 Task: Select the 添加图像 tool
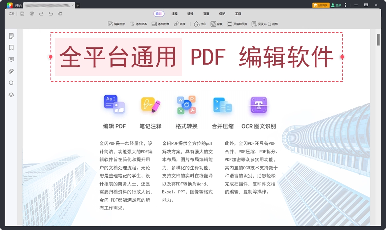161,24
